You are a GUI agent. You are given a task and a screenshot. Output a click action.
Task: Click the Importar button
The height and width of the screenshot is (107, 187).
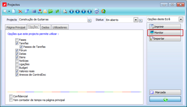point(165,39)
